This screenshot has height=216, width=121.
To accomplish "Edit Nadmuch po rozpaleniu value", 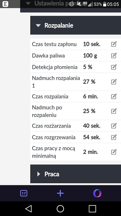I will (114, 111).
